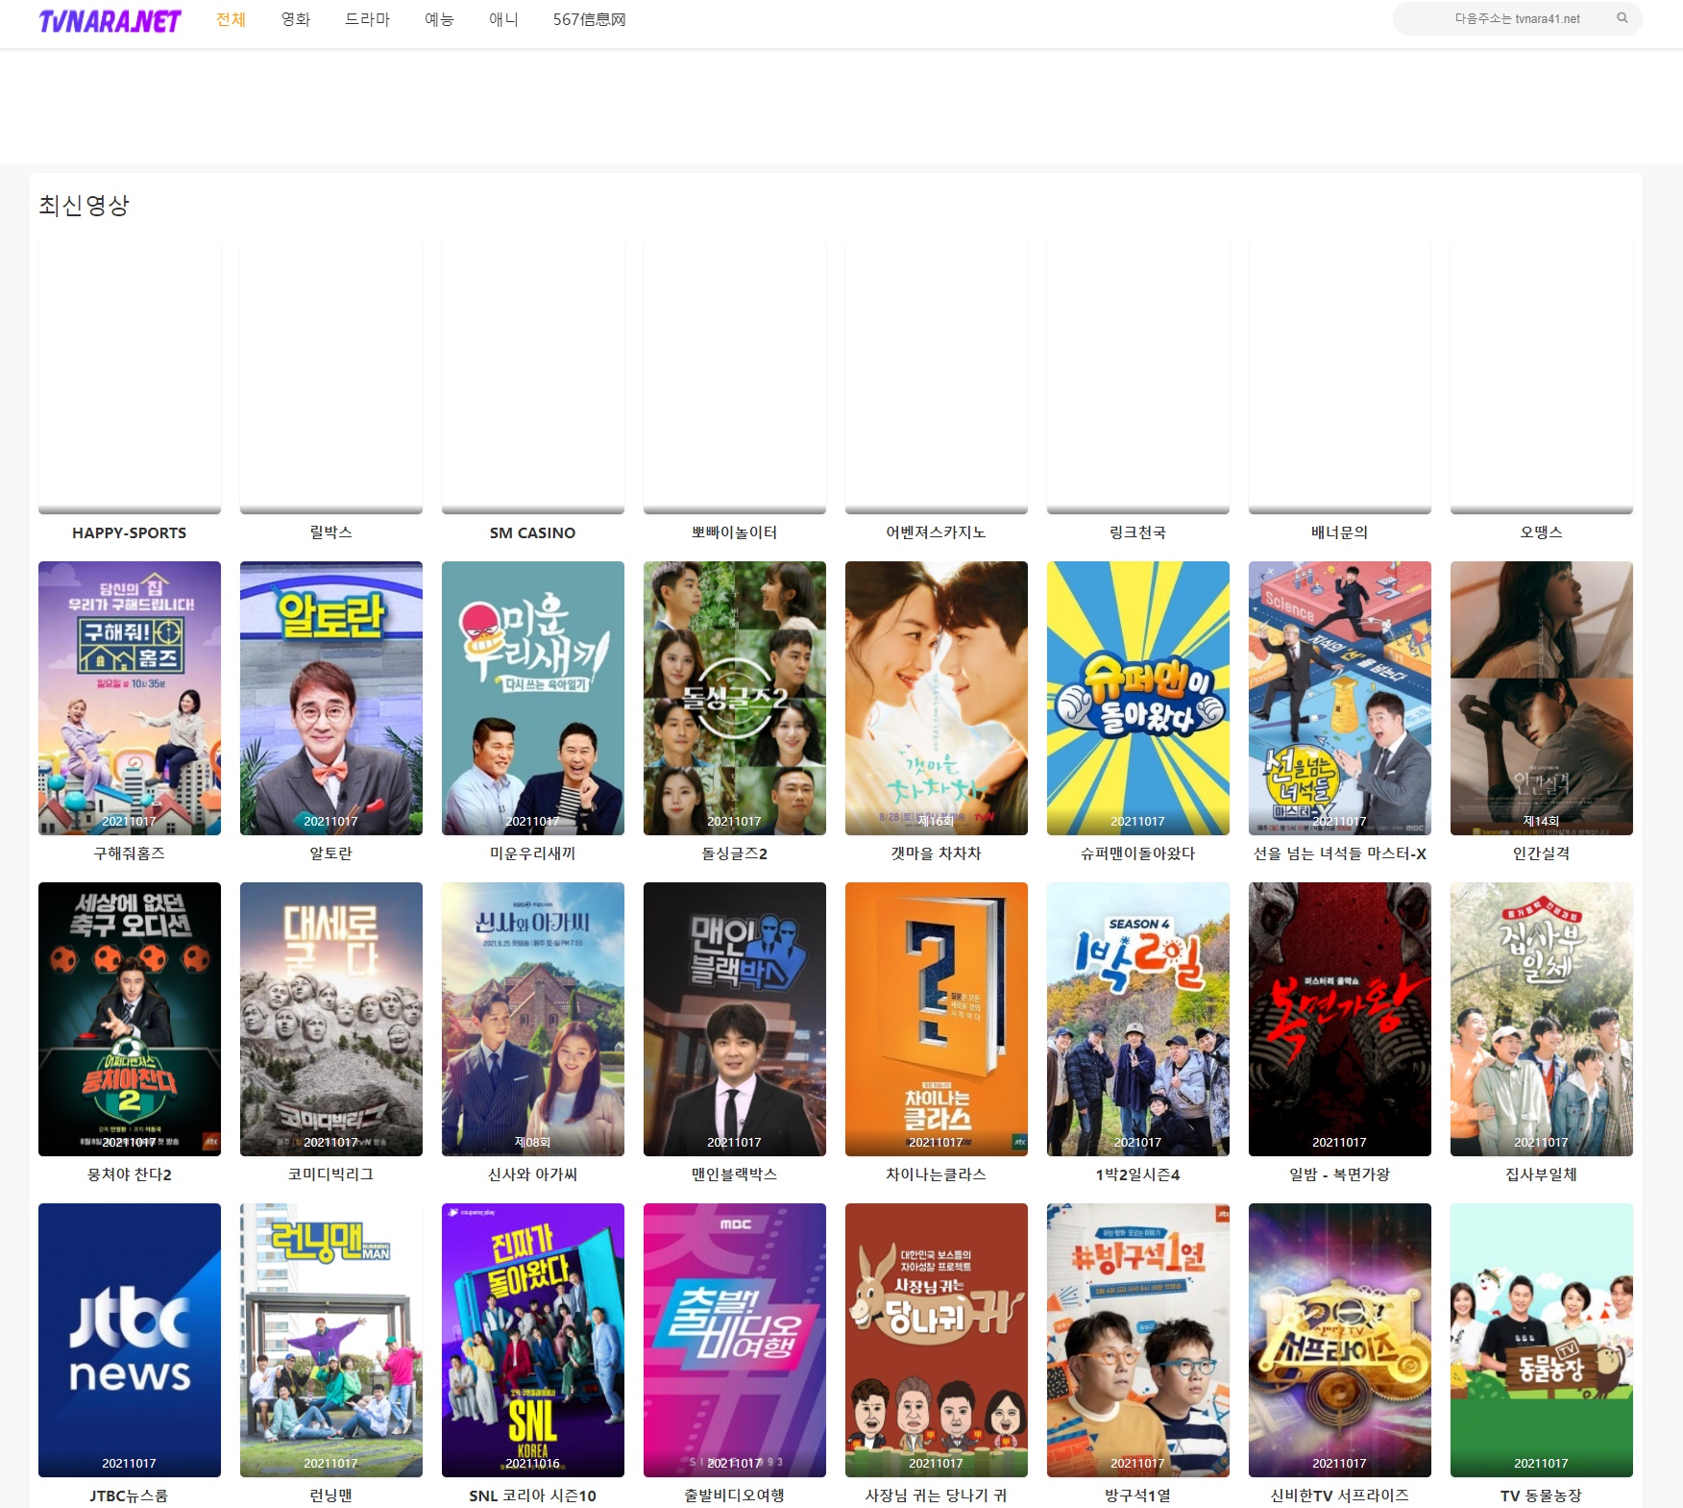Click the 돌싱글즈2 title text
This screenshot has height=1508, width=1683.
[735, 853]
